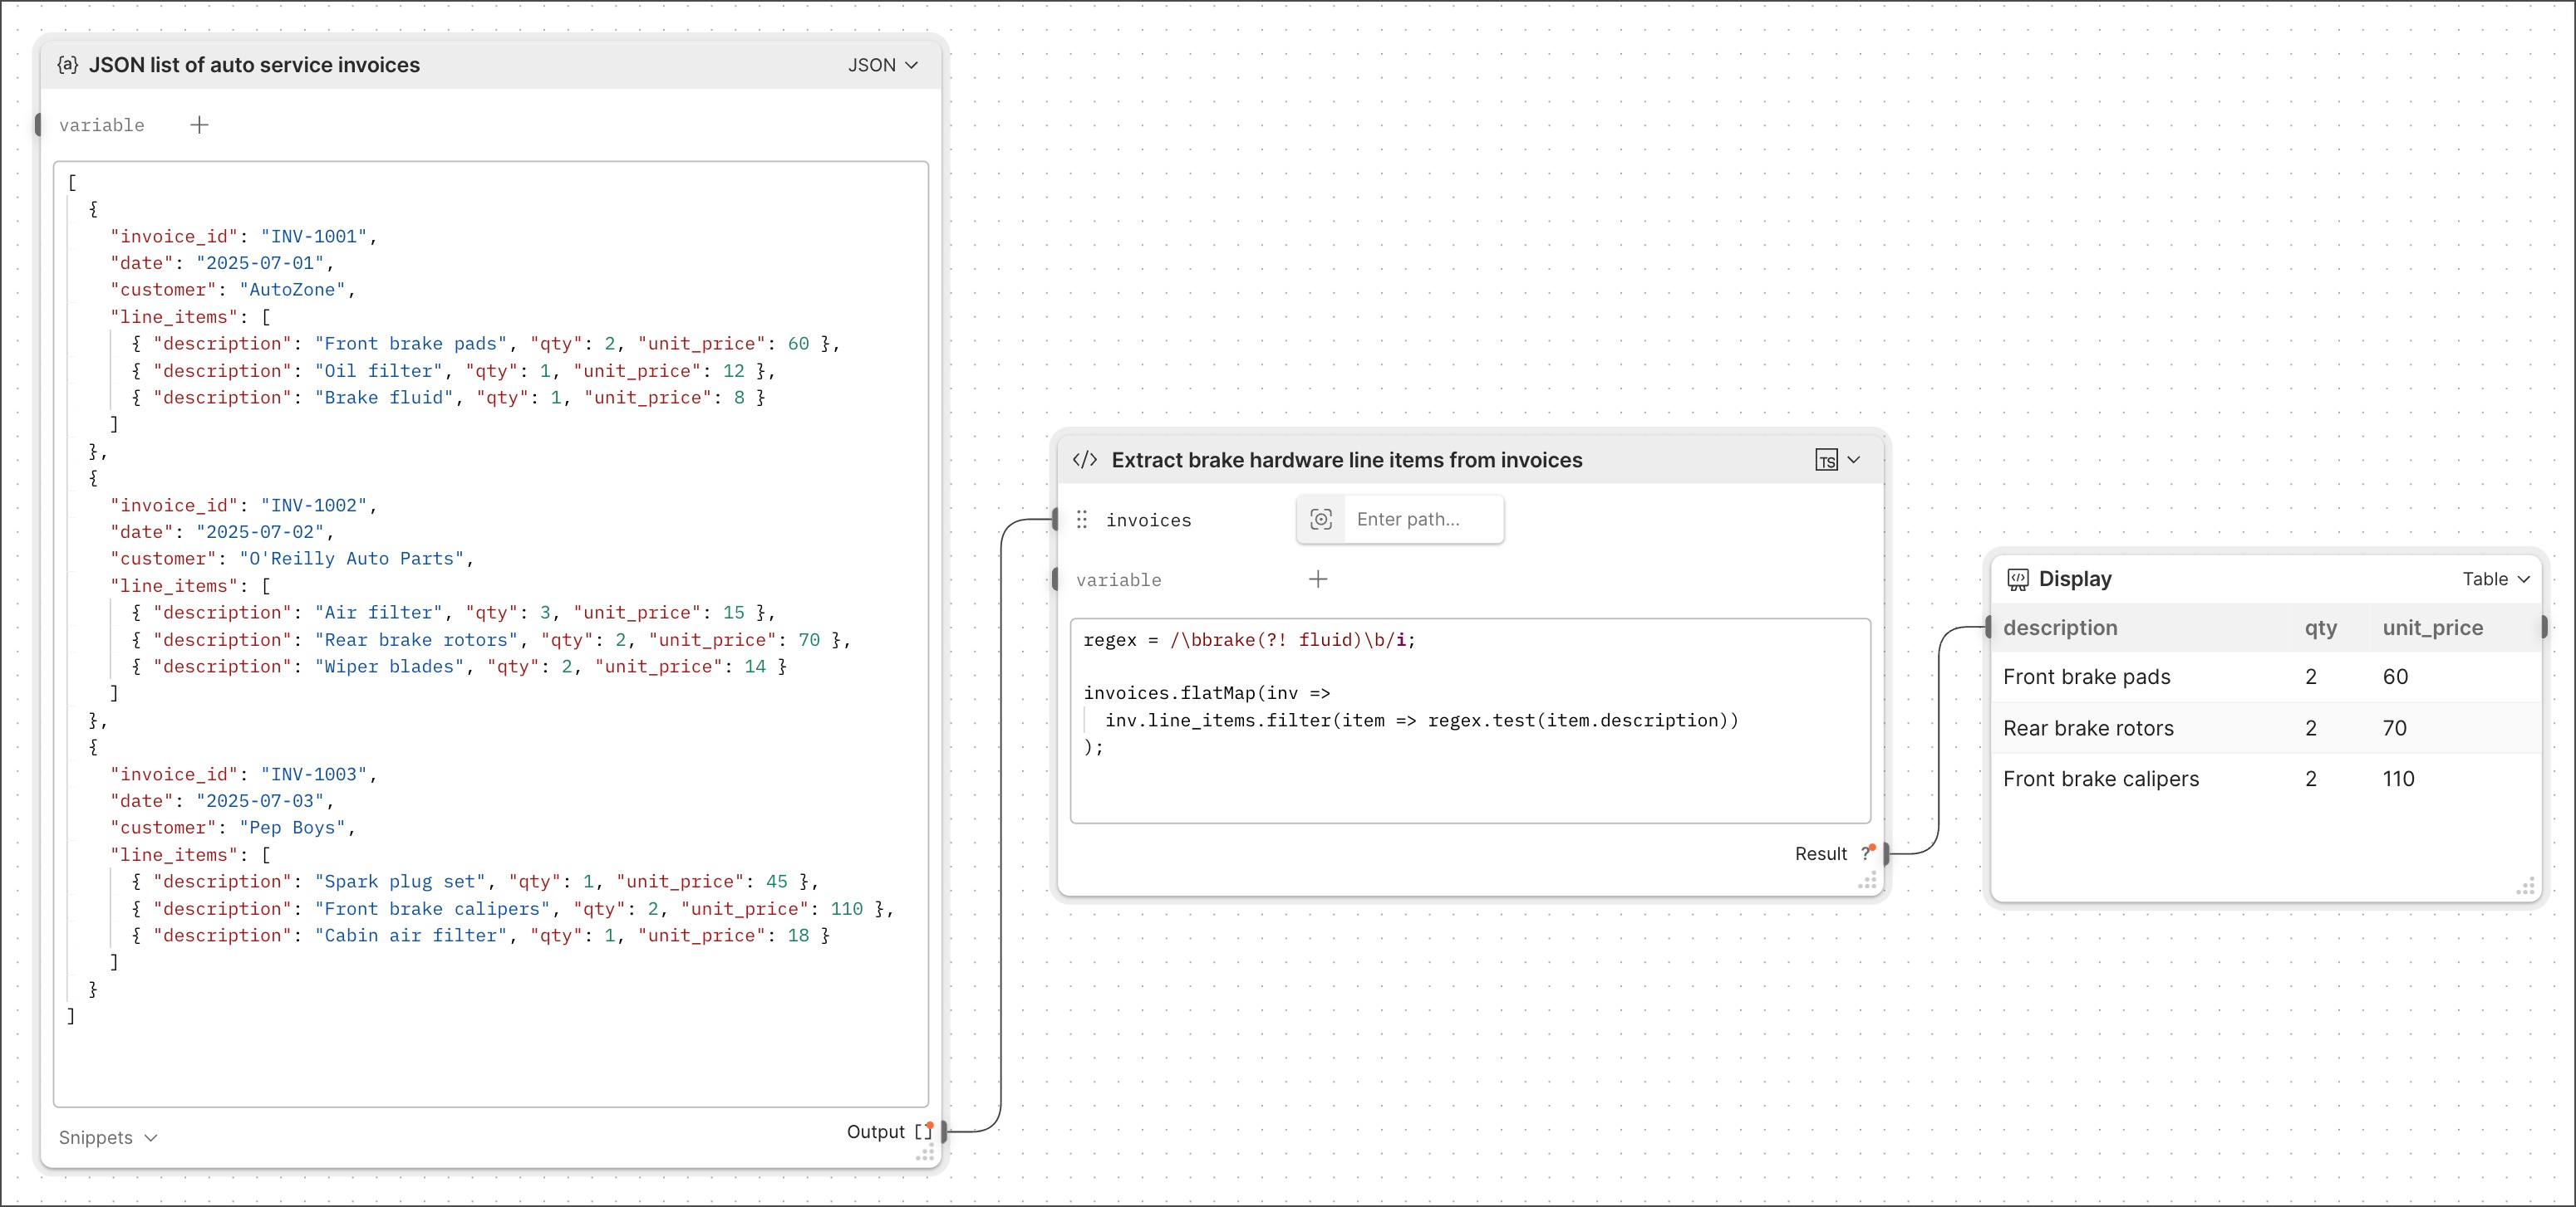Click the Front brake pads table cell
This screenshot has width=2576, height=1207.
2087,677
